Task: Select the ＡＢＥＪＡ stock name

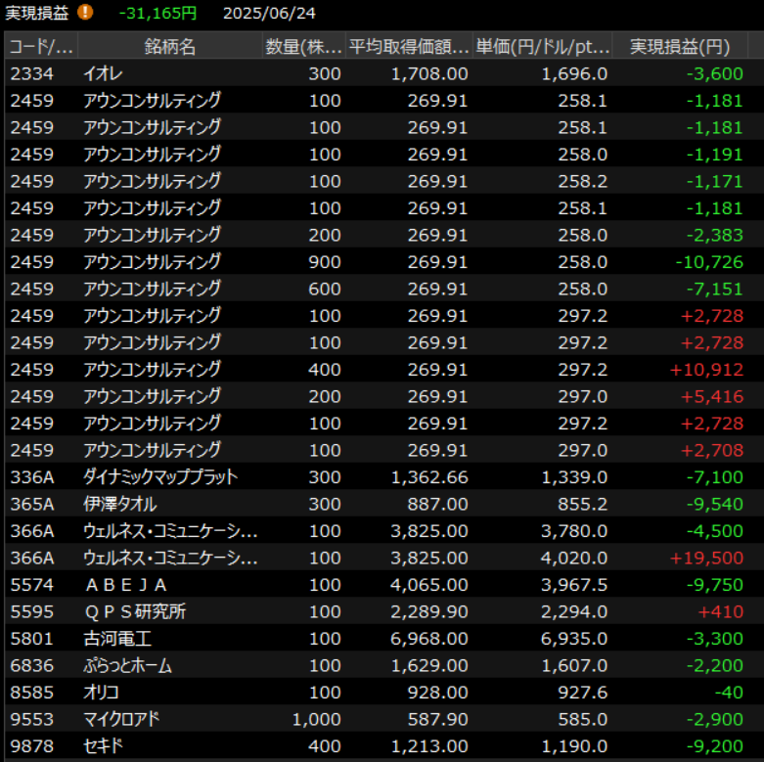Action: pos(126,585)
